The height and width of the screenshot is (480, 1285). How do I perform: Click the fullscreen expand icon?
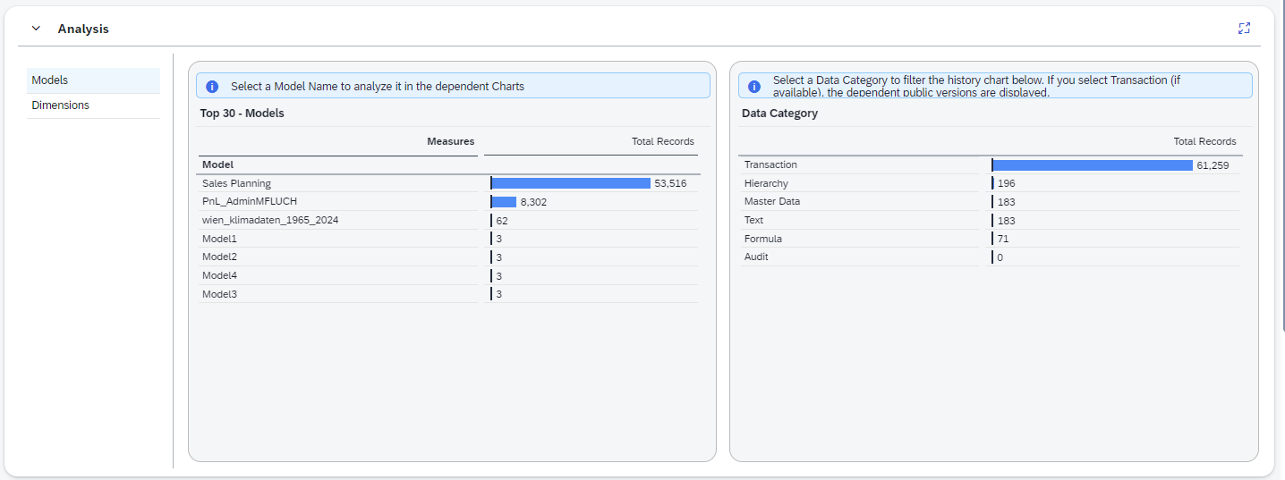[1244, 29]
